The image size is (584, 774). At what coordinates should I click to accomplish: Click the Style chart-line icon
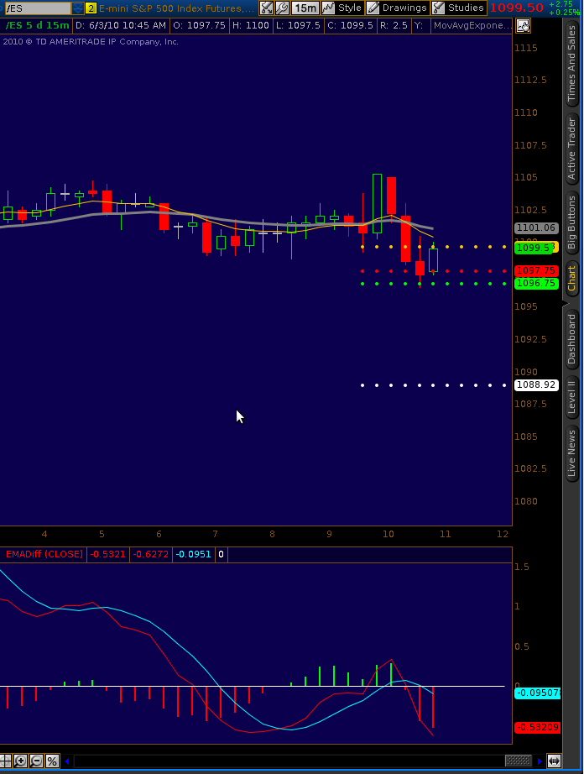[329, 8]
